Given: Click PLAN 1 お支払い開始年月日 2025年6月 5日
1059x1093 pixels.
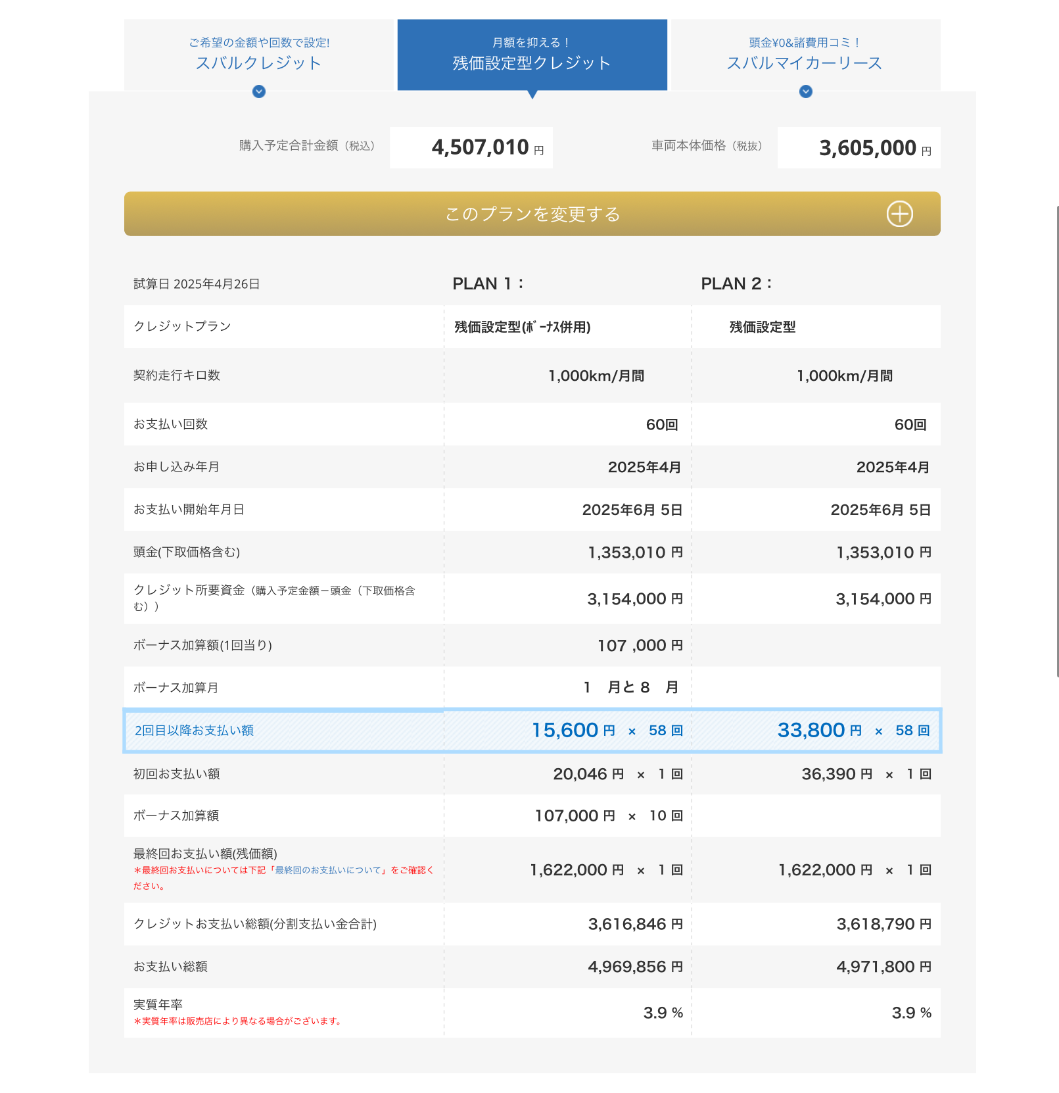Looking at the screenshot, I should pos(632,510).
